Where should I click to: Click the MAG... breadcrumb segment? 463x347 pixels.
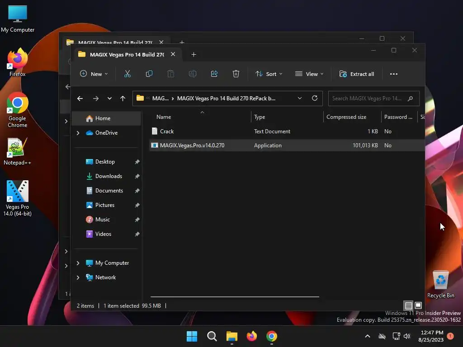(161, 98)
